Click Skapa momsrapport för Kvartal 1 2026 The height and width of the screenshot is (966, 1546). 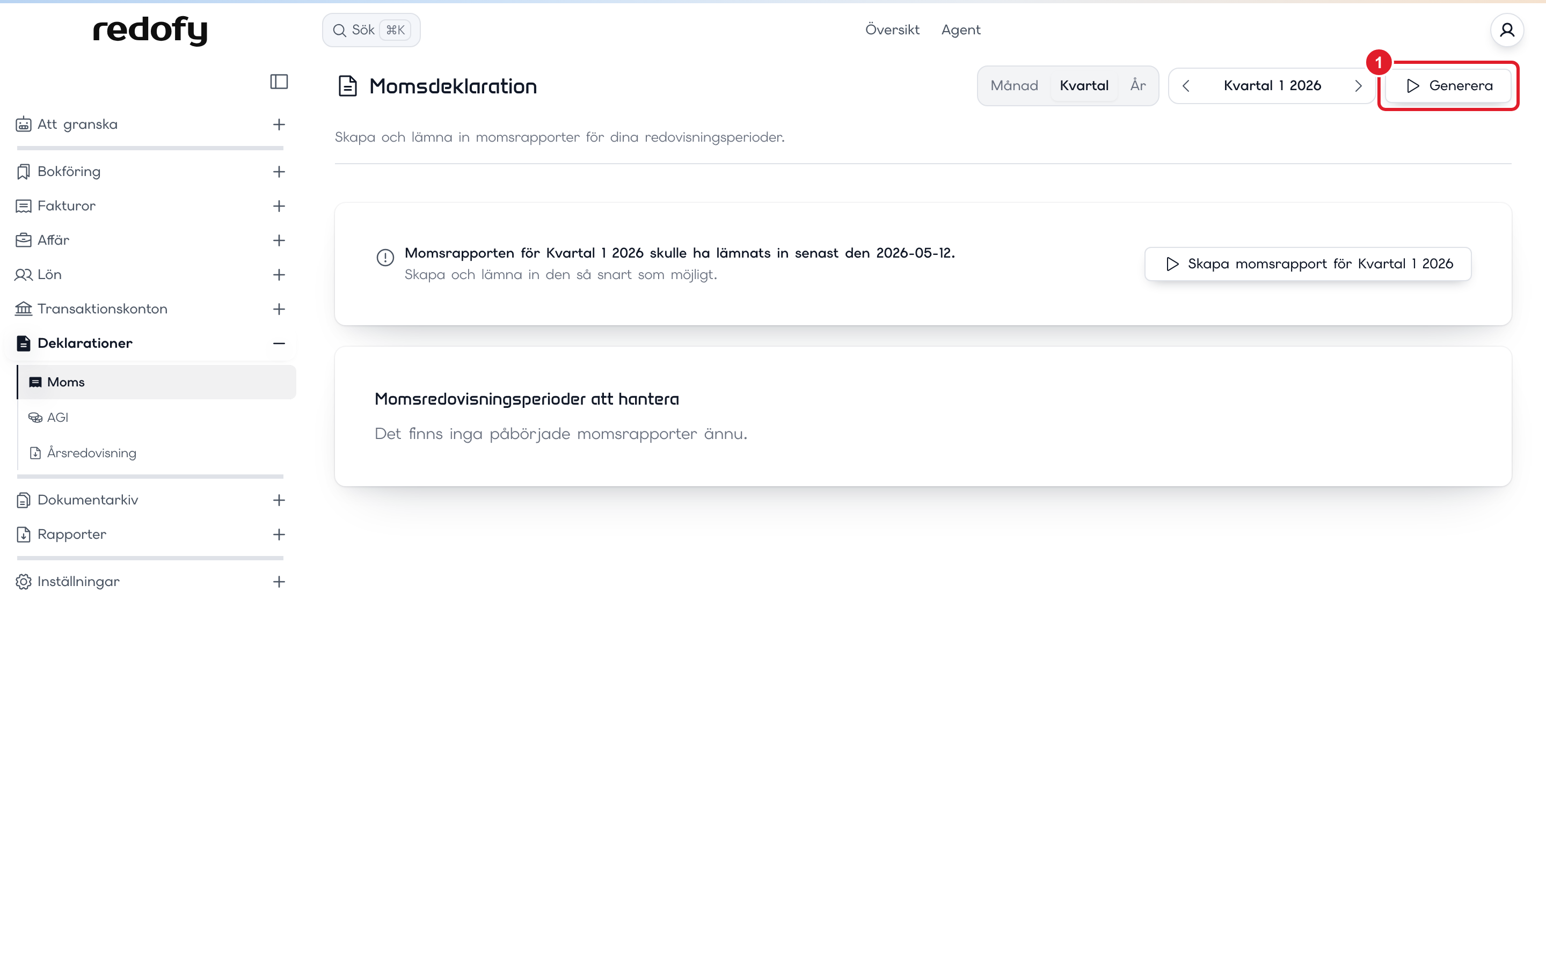click(1308, 264)
